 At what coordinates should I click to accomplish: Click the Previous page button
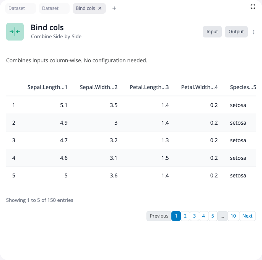159,216
